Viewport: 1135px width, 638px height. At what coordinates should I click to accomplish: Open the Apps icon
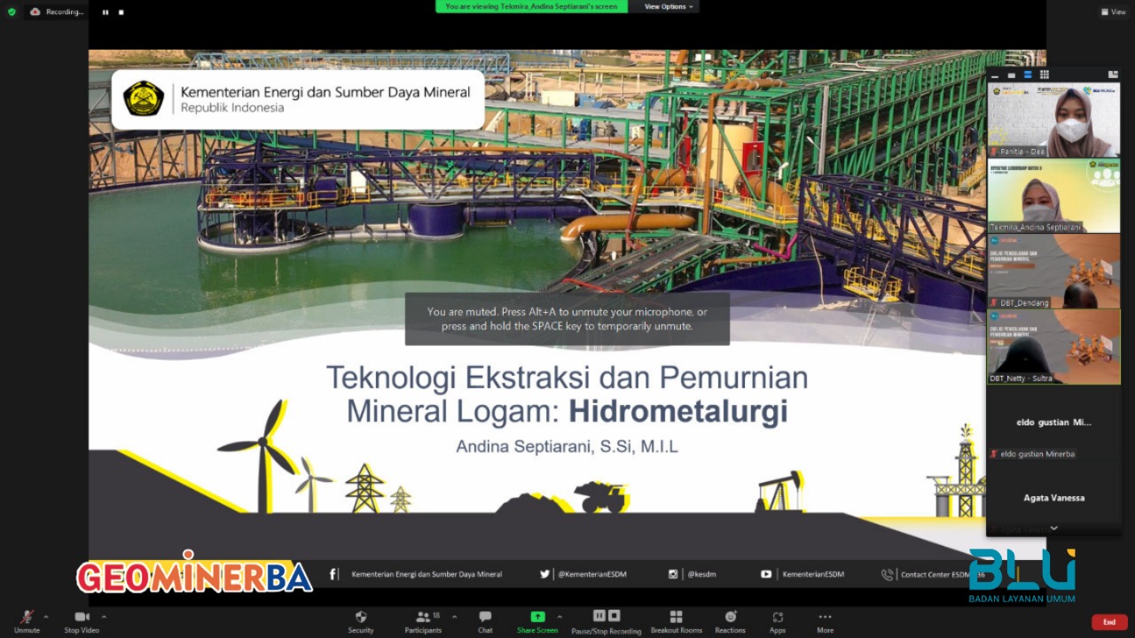(778, 618)
